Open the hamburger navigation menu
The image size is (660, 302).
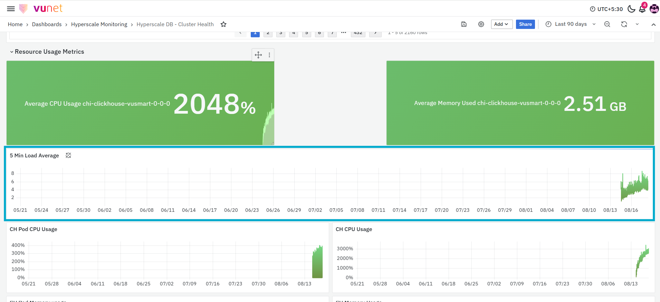(x=11, y=9)
